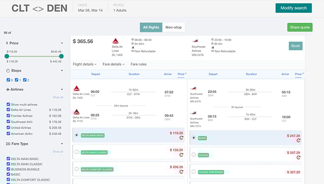The width and height of the screenshot is (324, 184).
Task: Expand Flight details dropdown
Action: pyautogui.click(x=84, y=64)
